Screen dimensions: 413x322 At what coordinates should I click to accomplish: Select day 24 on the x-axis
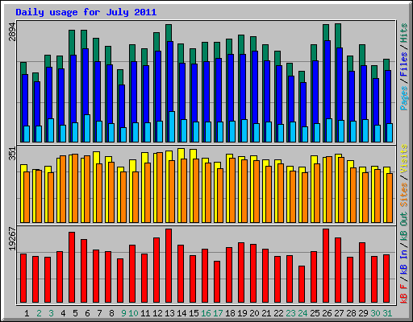pyautogui.click(x=302, y=313)
